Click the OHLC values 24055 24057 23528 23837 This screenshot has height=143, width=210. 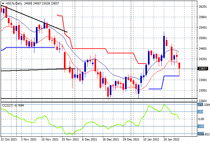(x=41, y=3)
